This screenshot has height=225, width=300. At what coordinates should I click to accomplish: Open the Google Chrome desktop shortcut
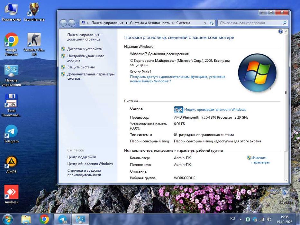[x=11, y=44]
